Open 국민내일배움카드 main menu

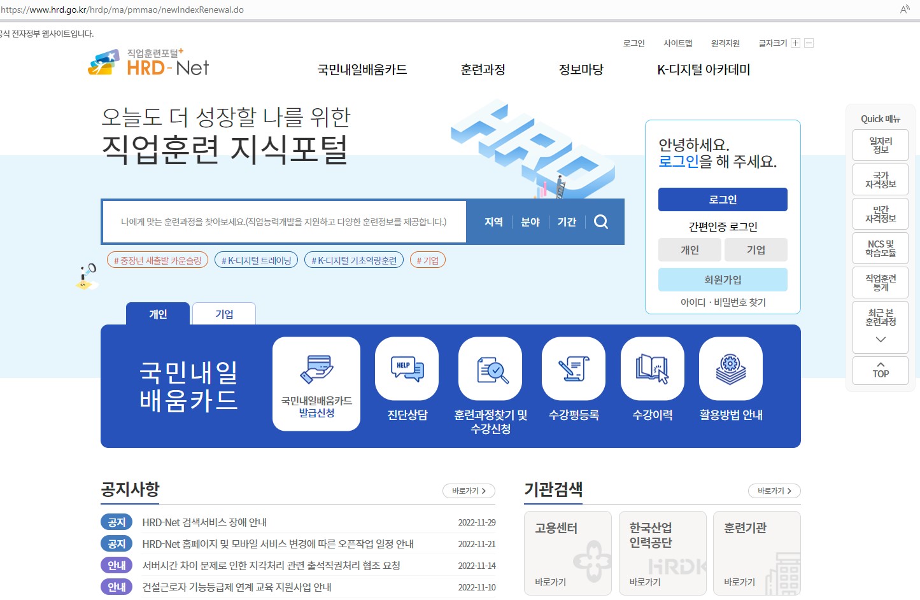(x=362, y=70)
